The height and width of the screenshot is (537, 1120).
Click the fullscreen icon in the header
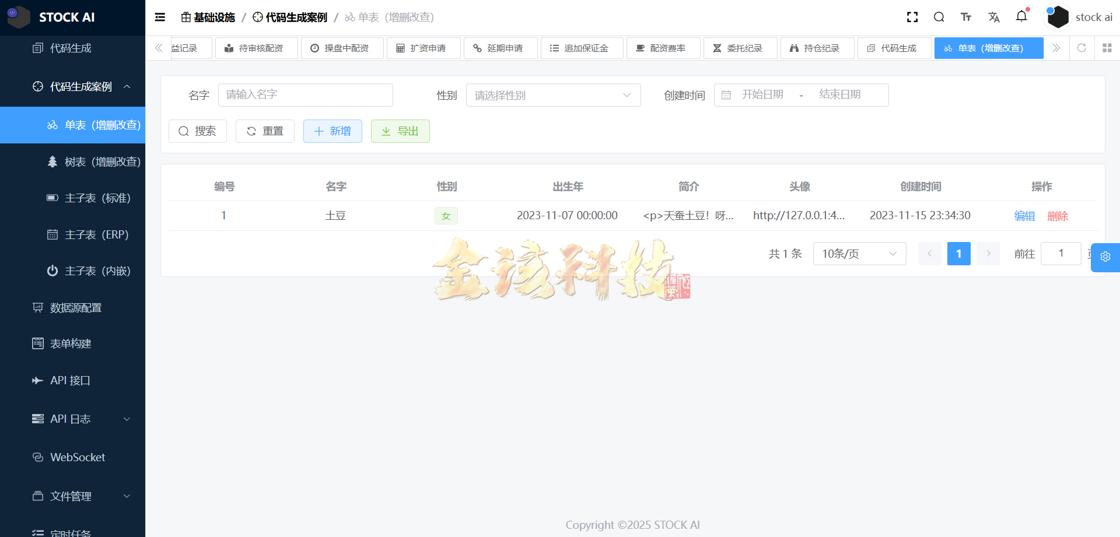click(x=912, y=17)
